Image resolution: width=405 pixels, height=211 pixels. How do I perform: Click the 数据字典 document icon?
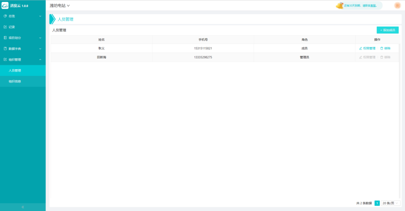[x=5, y=49]
